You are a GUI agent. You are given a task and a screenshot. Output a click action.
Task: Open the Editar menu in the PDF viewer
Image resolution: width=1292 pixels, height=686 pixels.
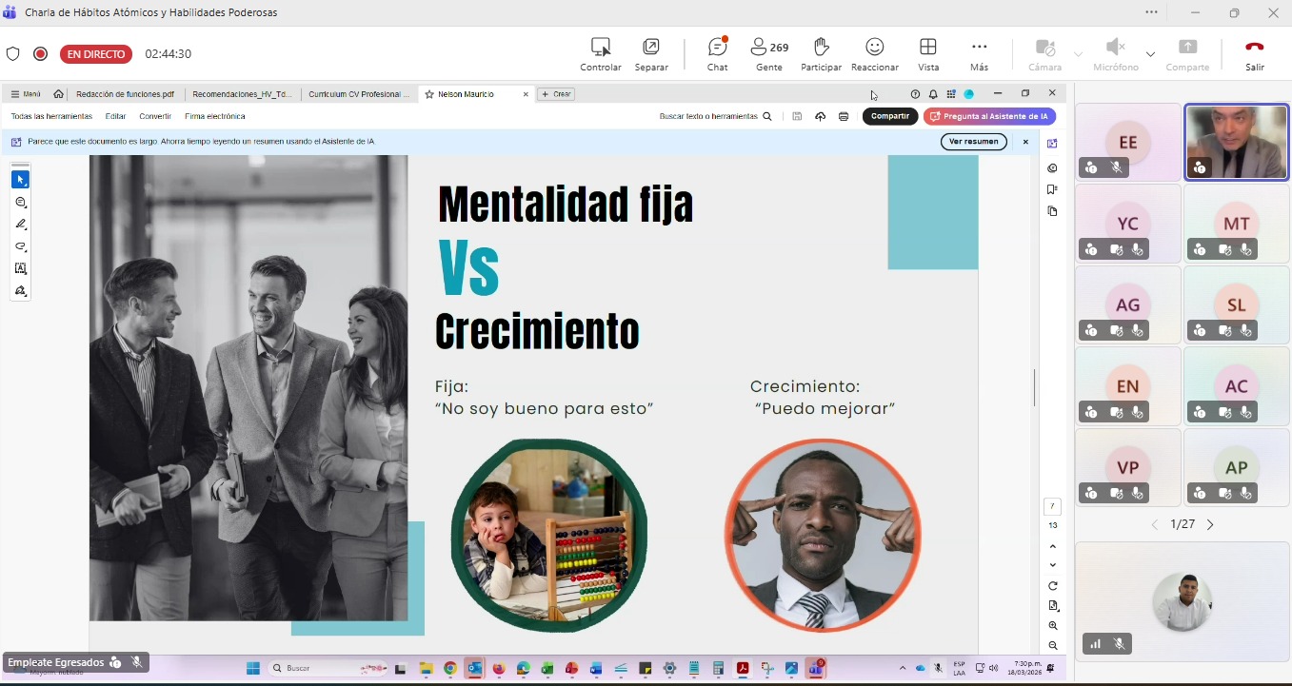tap(115, 116)
